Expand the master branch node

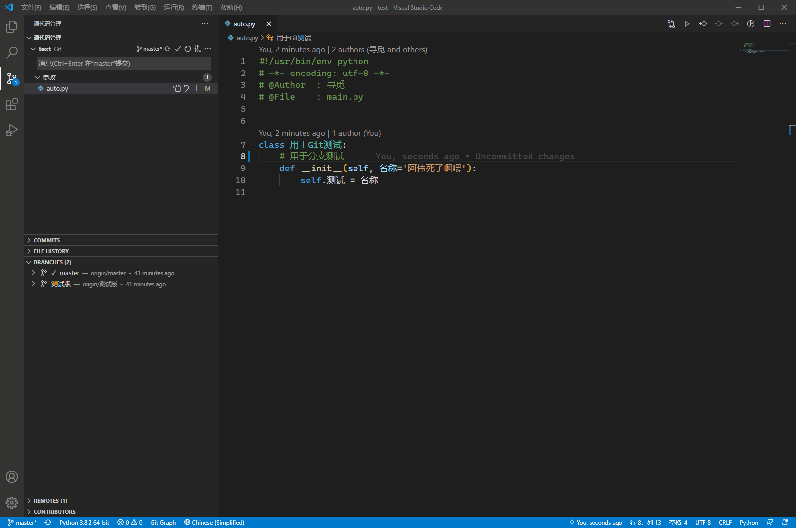point(33,273)
